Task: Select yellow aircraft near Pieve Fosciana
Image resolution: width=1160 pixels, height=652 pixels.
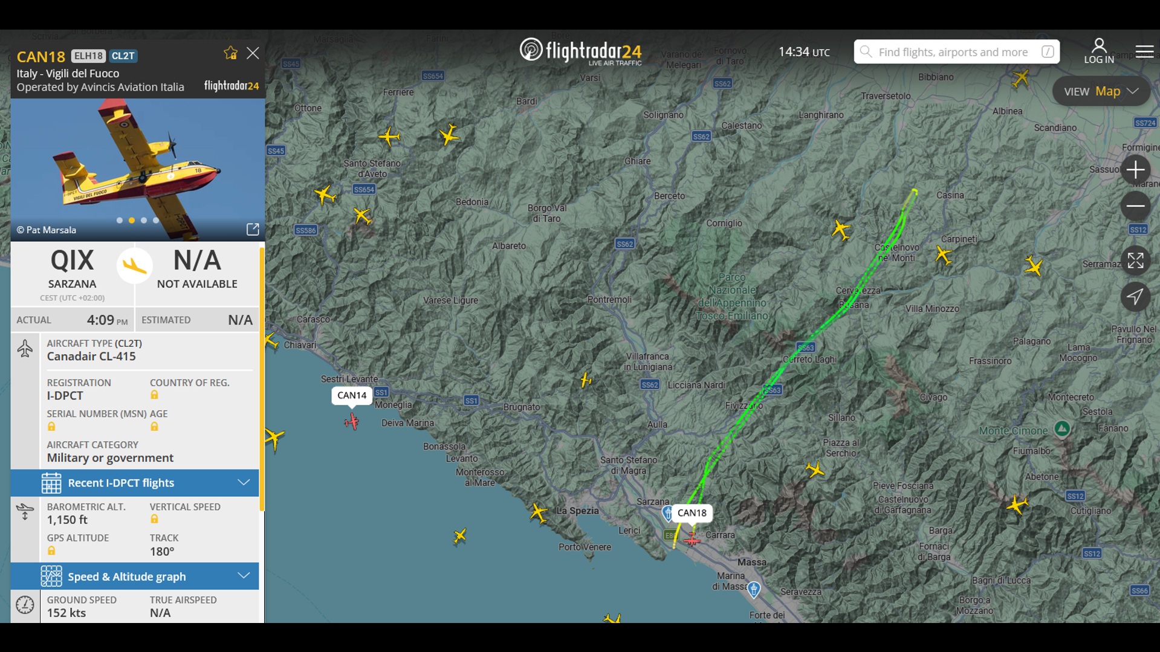Action: [x=815, y=470]
